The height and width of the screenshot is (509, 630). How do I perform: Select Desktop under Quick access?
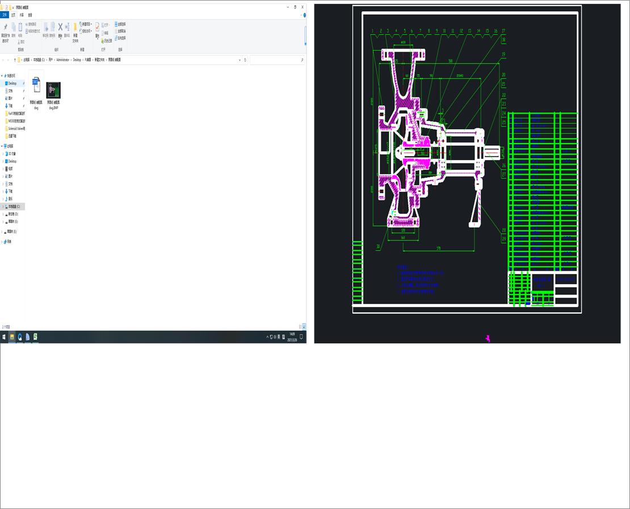pos(12,83)
